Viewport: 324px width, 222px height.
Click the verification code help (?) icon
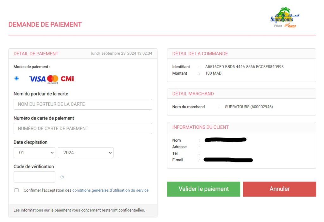pos(62,177)
